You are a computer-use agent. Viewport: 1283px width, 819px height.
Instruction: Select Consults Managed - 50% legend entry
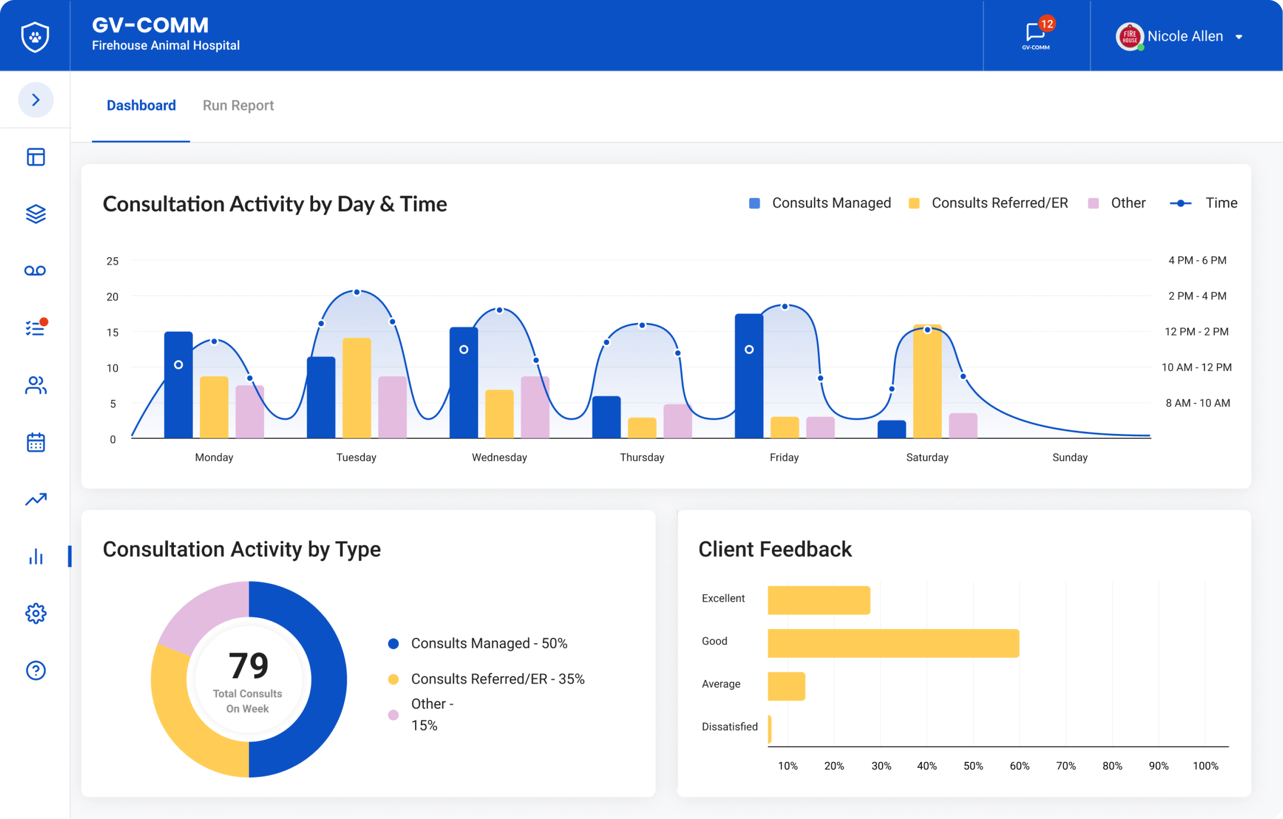(478, 644)
